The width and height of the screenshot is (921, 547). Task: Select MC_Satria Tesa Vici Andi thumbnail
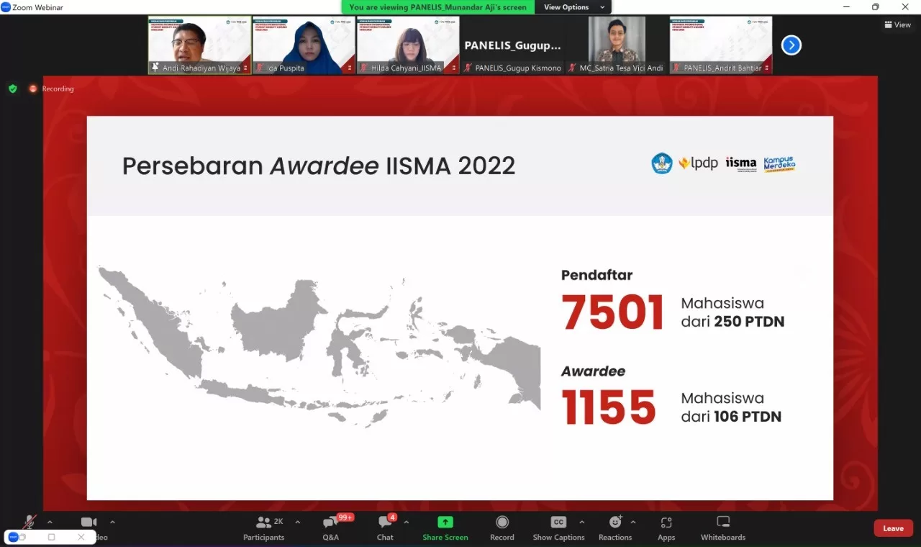617,45
